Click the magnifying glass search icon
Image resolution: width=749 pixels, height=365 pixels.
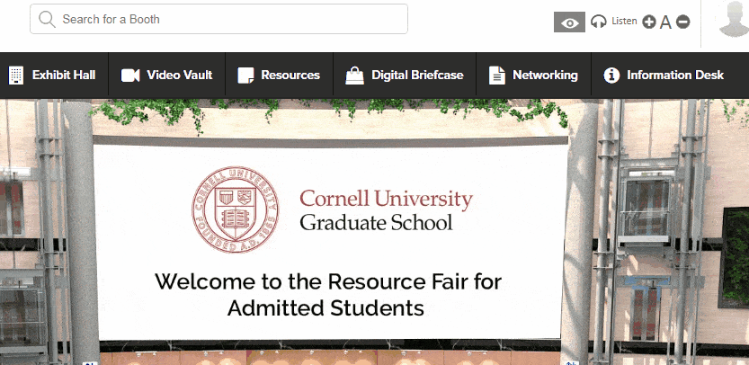47,19
